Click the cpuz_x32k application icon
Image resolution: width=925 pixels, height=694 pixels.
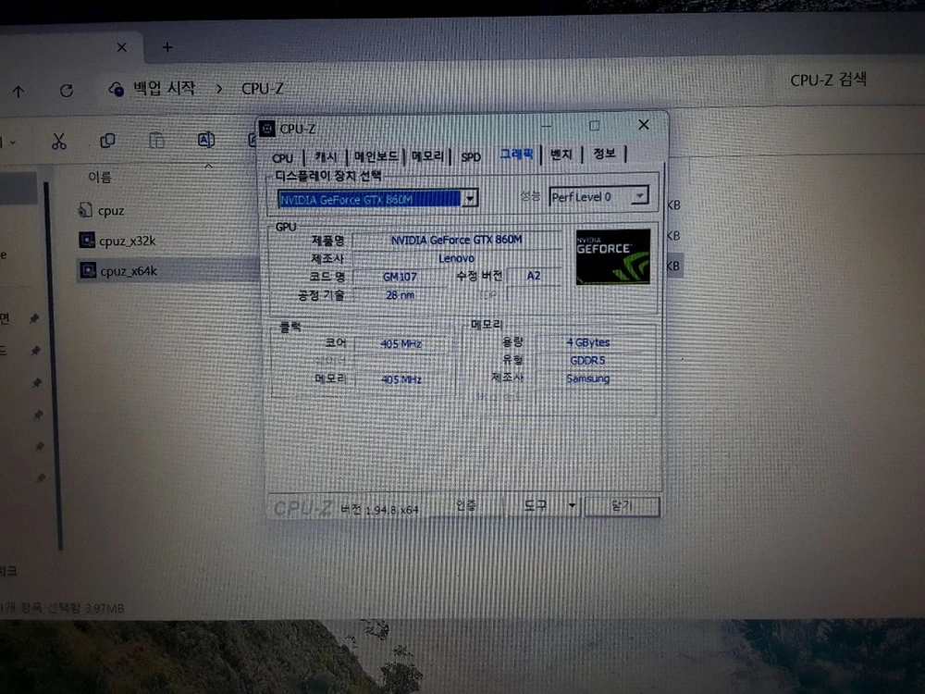point(87,240)
